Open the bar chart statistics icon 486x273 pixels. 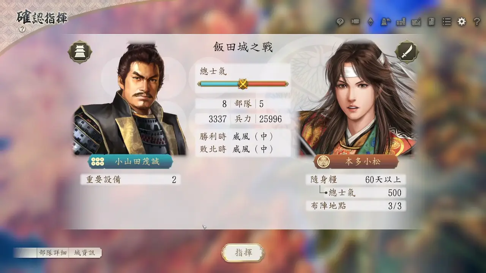tap(401, 22)
